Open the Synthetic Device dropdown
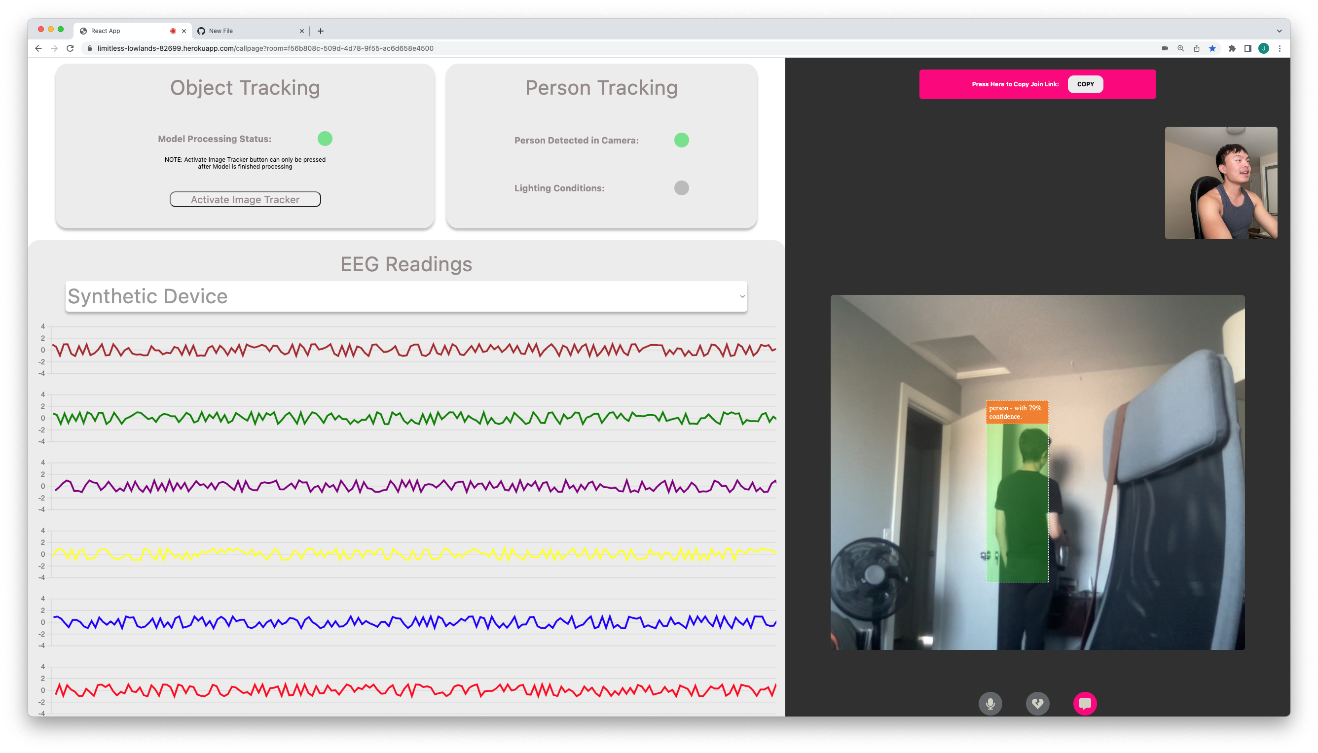1318x753 pixels. 406,296
